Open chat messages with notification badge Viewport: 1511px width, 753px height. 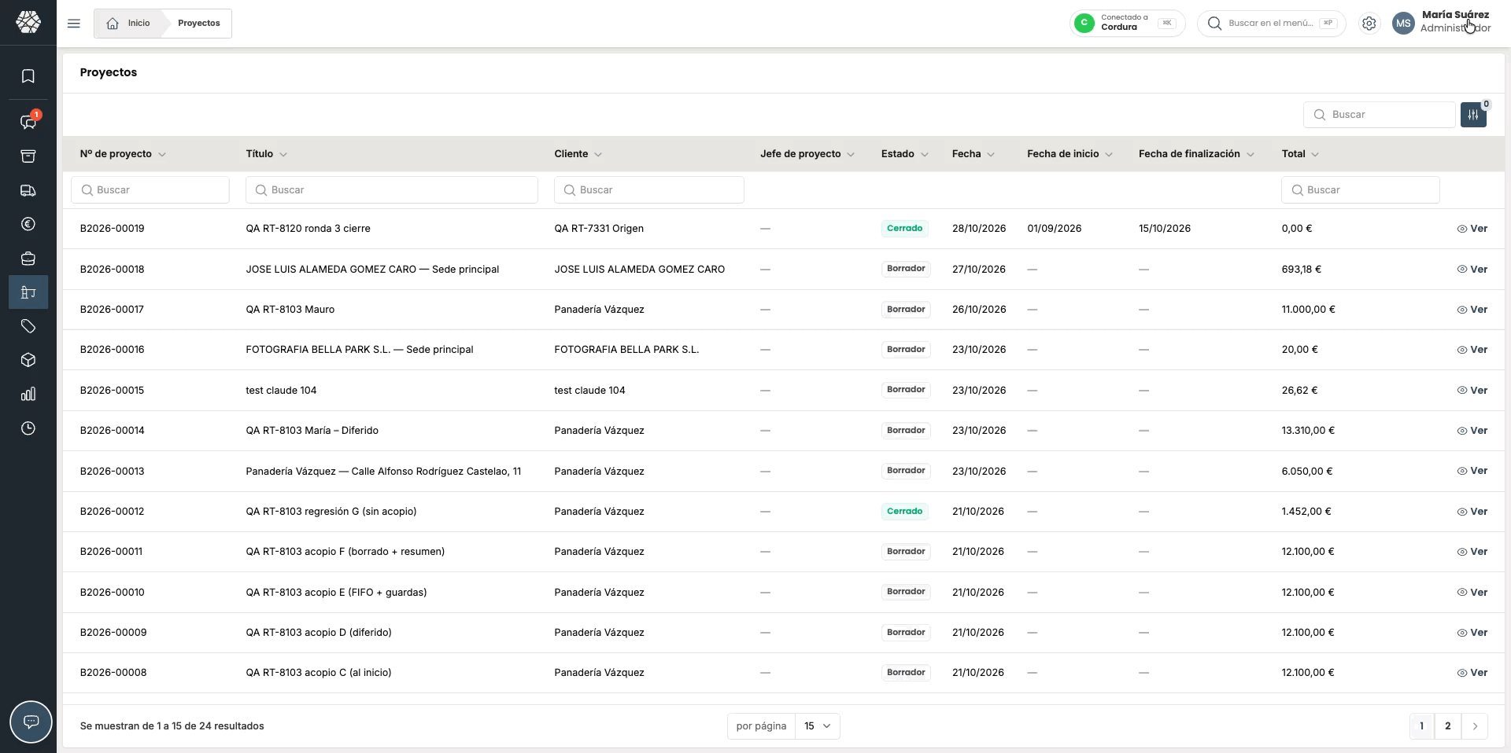pyautogui.click(x=28, y=122)
